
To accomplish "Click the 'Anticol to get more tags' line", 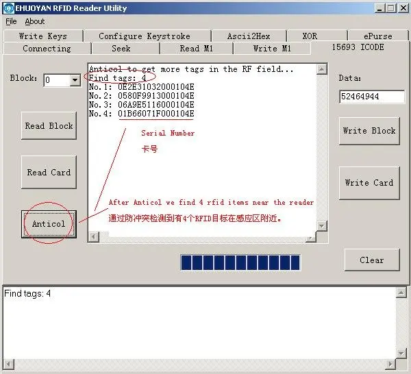I will 191,69.
